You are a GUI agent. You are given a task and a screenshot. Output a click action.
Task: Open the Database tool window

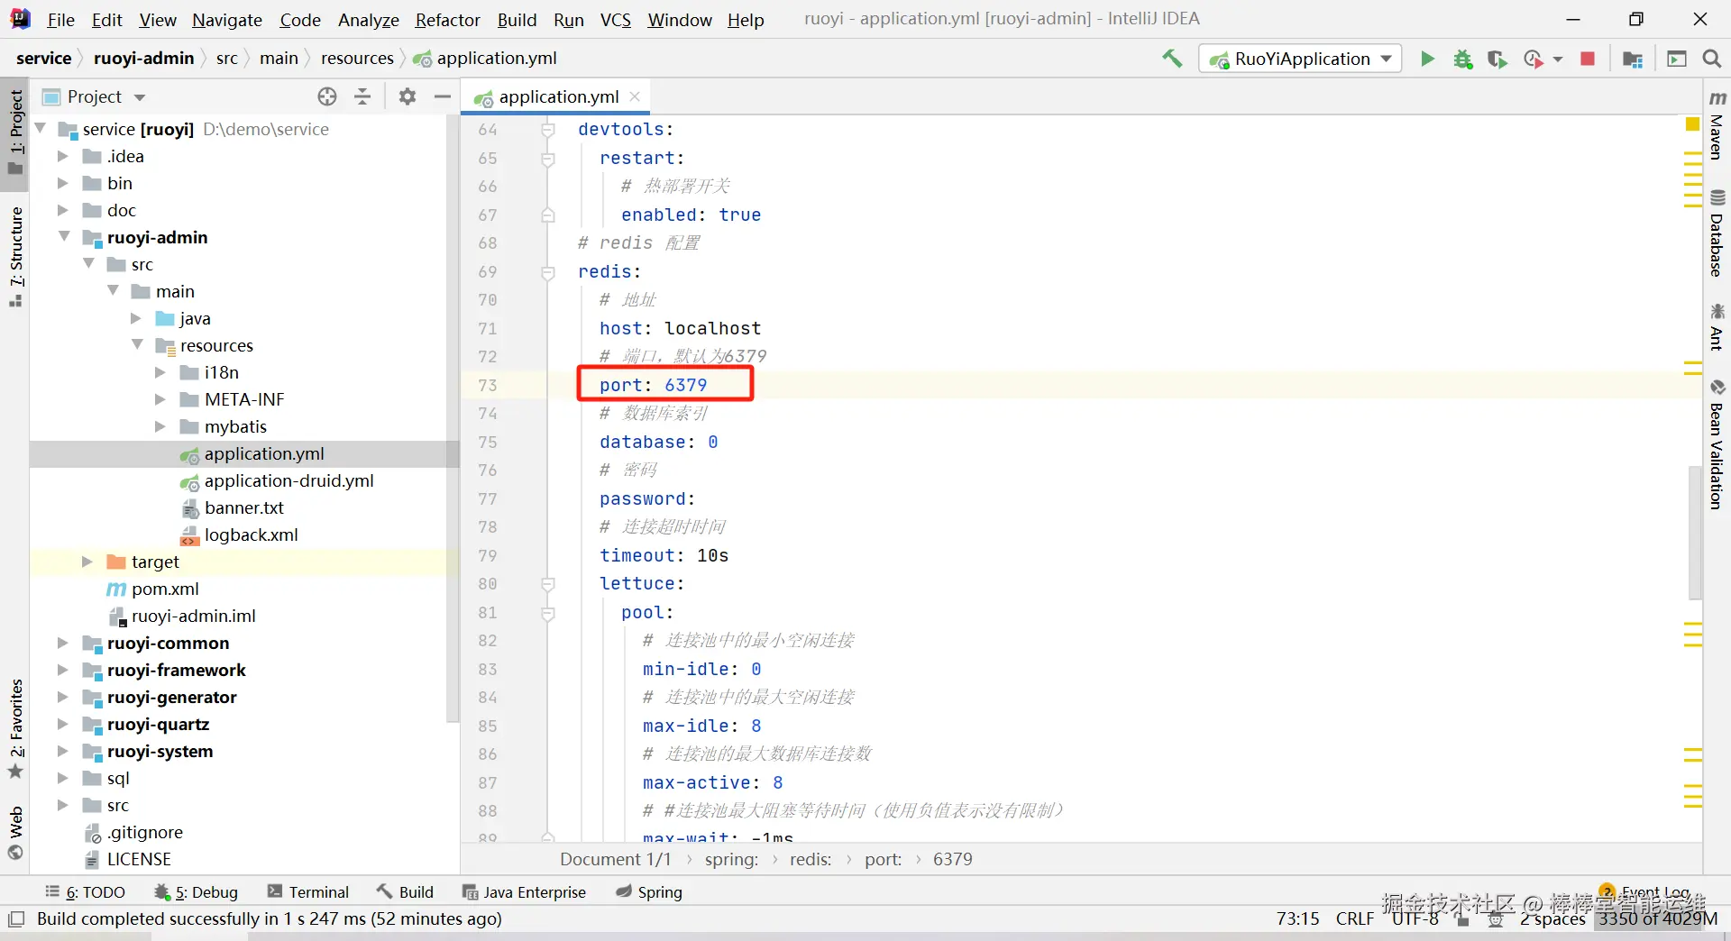pyautogui.click(x=1717, y=233)
